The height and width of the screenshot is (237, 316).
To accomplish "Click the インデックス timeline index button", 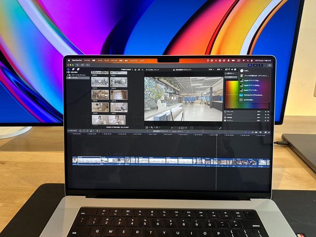I will pos(72,131).
